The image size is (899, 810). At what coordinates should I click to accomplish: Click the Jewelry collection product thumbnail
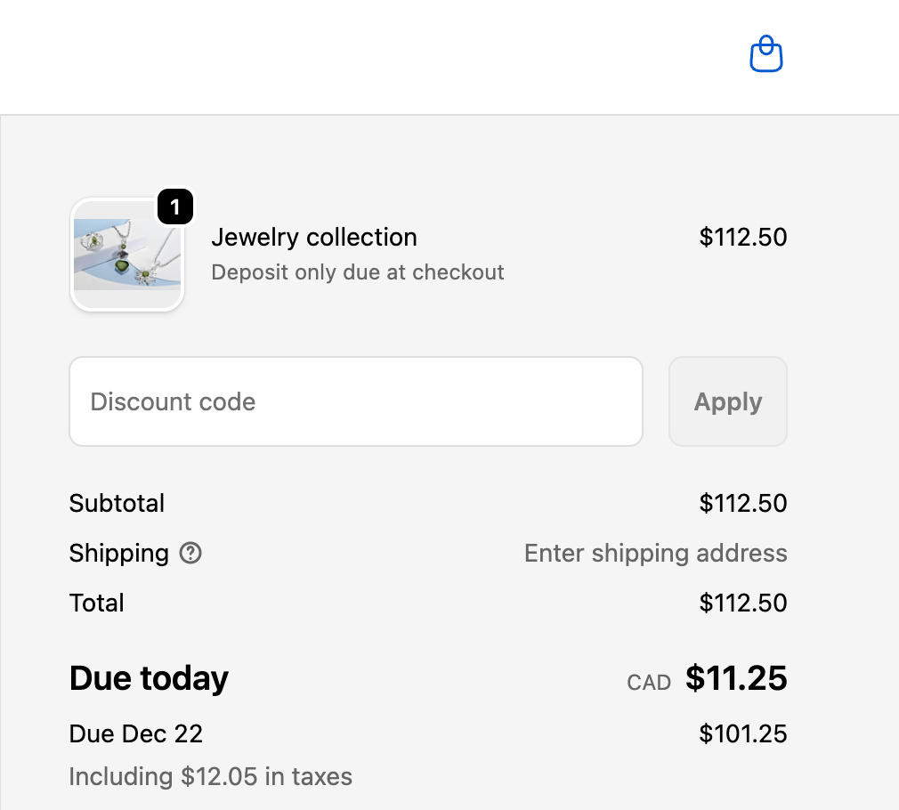126,255
